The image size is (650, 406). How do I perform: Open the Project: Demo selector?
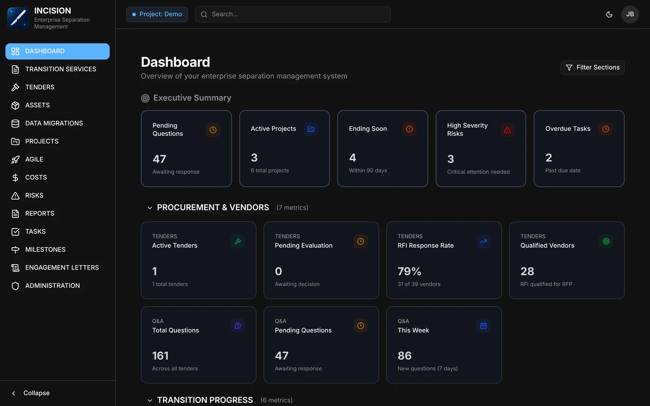pos(157,14)
